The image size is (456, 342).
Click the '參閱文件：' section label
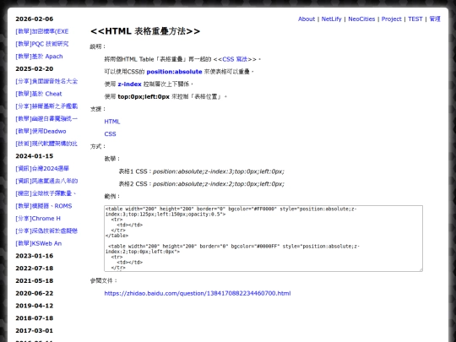click(x=104, y=280)
